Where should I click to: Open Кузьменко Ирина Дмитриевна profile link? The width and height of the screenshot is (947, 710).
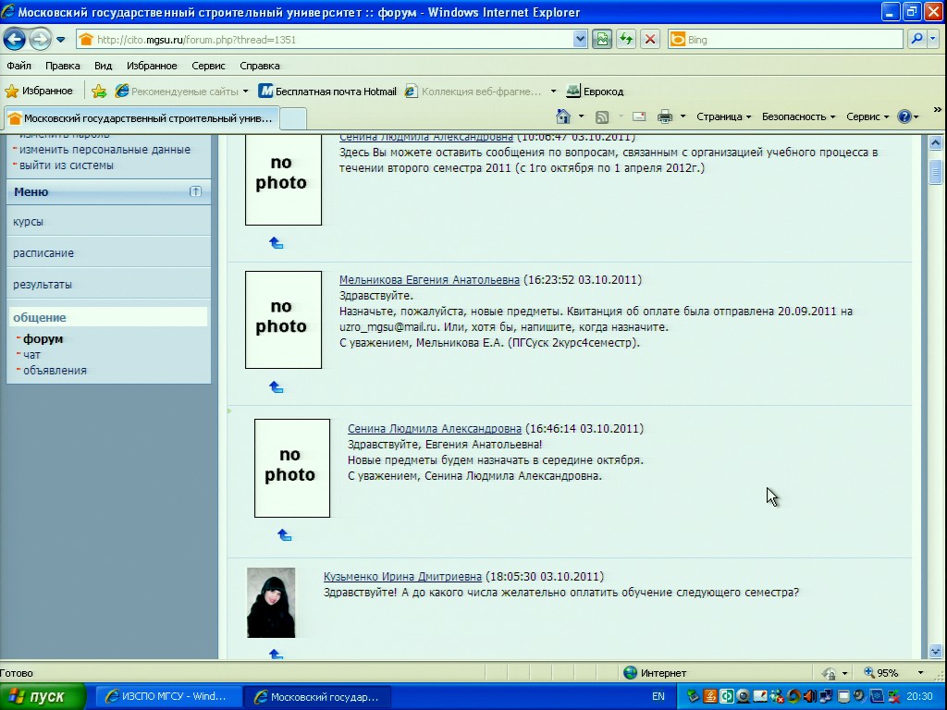pos(403,577)
